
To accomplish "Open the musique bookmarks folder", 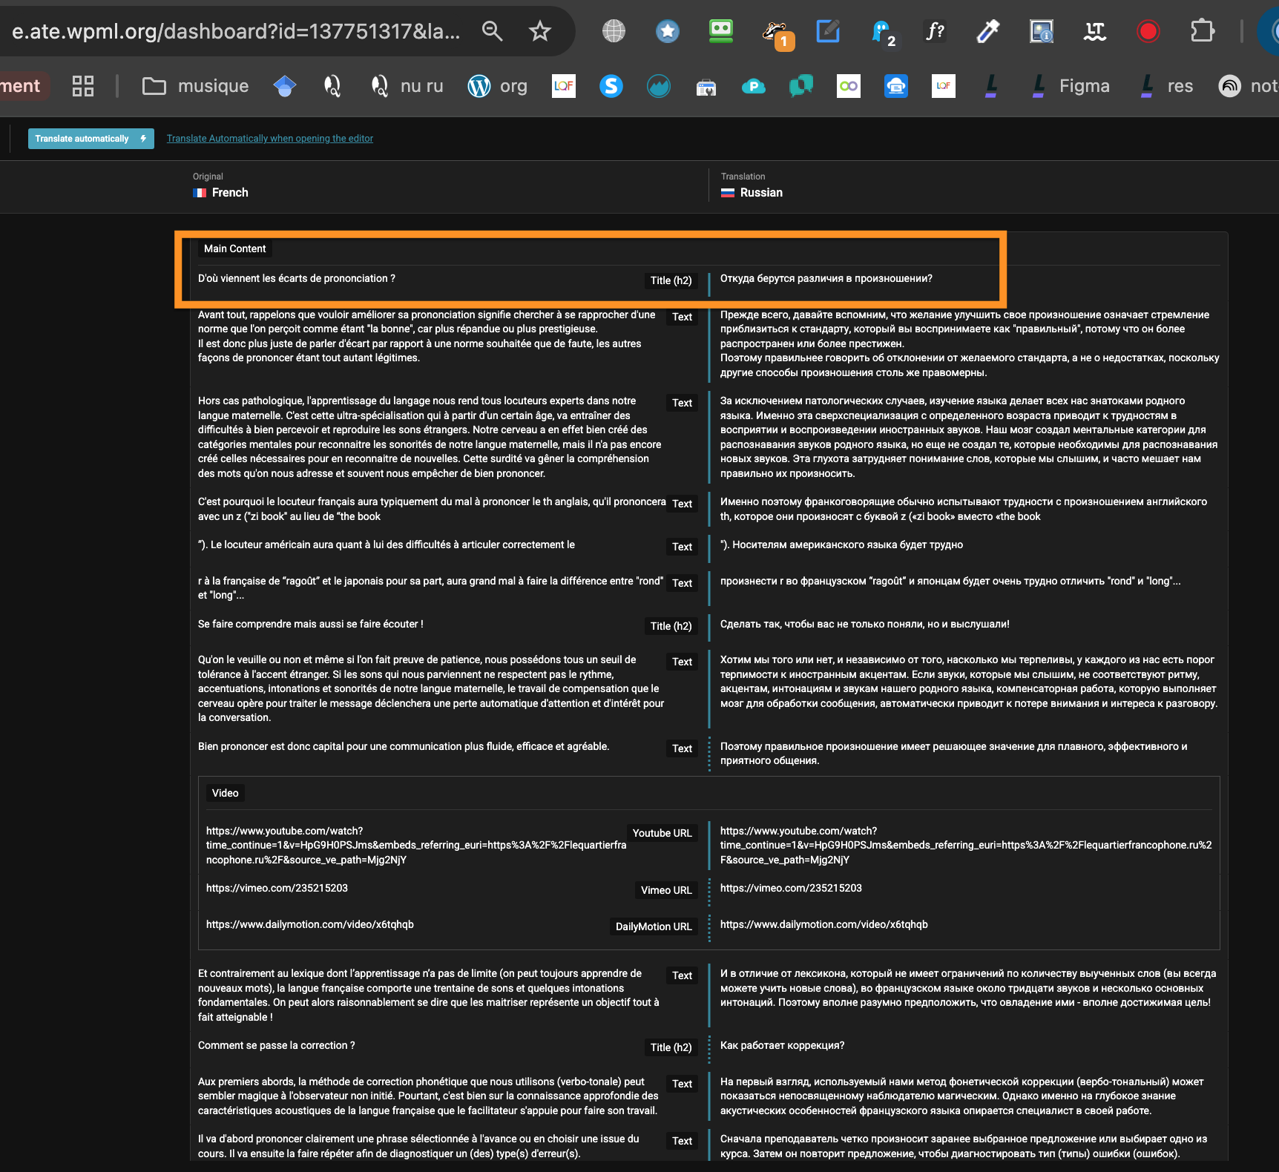I will point(196,86).
